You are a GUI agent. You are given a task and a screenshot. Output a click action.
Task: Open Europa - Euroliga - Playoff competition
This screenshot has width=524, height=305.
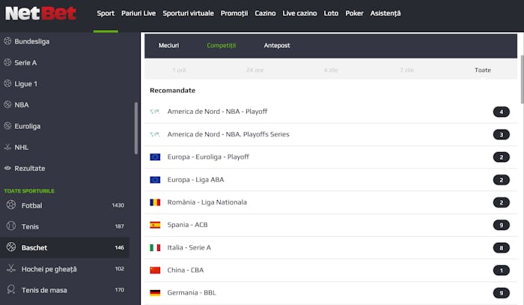[331, 157]
